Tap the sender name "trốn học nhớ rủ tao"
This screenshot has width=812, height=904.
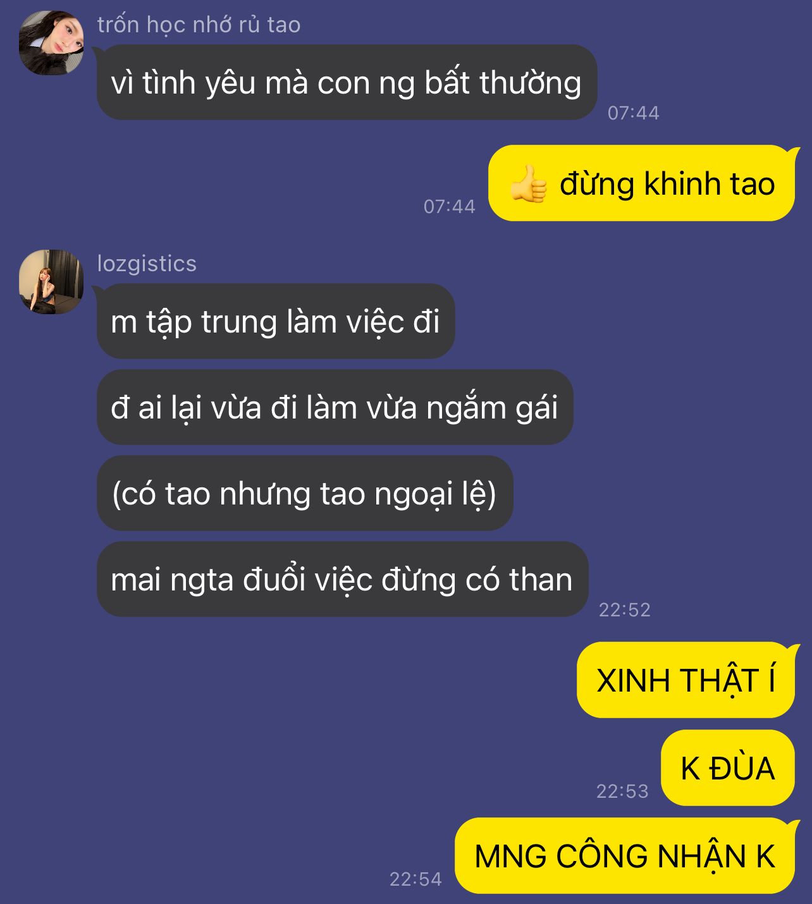[199, 25]
